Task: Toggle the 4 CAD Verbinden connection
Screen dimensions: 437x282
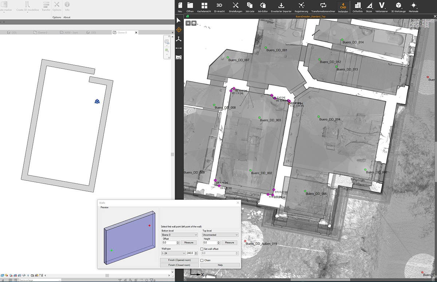Action: 343,6
